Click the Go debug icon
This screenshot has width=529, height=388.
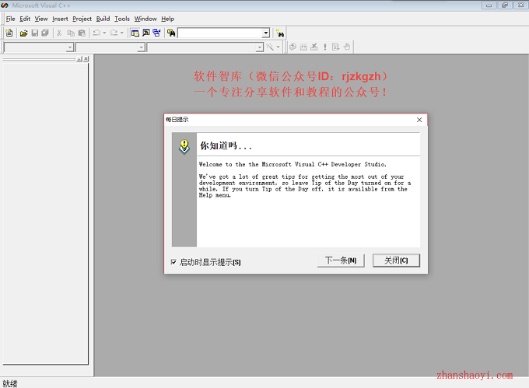(336, 47)
